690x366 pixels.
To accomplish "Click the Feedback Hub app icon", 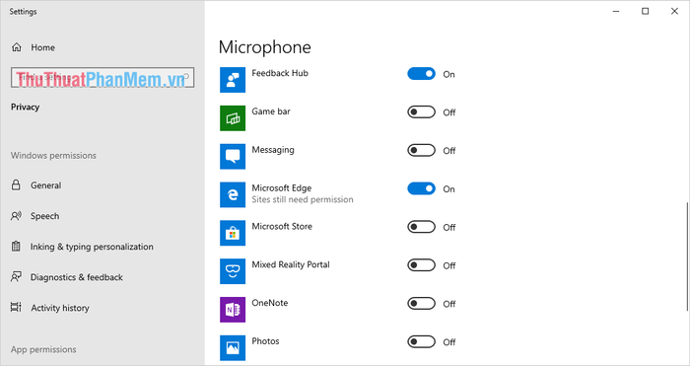I will pos(233,80).
